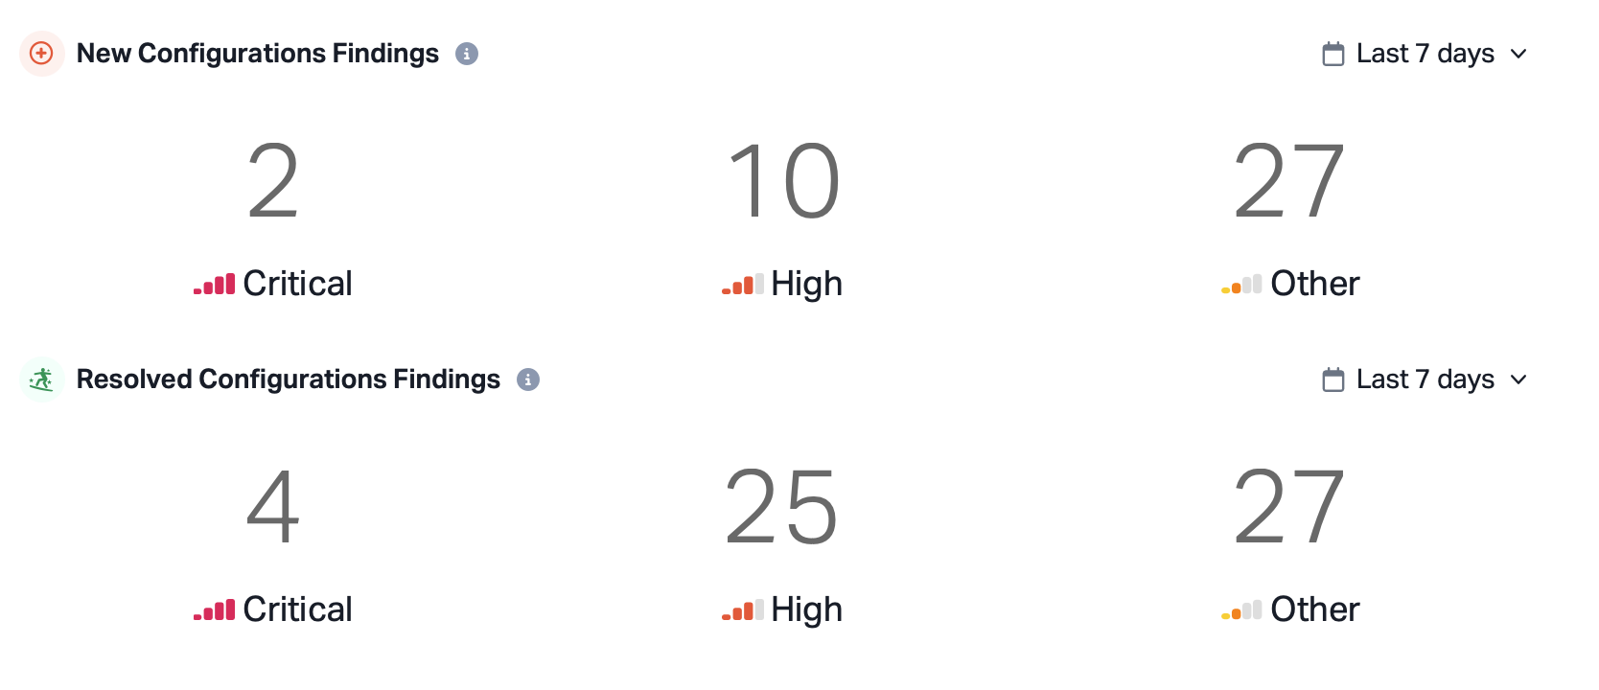Viewport: 1599px width, 690px height.
Task: Open the 2 new Critical findings count
Action: pyautogui.click(x=273, y=181)
